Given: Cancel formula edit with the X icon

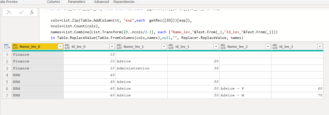Looking at the screenshot, I should coord(9,12).
